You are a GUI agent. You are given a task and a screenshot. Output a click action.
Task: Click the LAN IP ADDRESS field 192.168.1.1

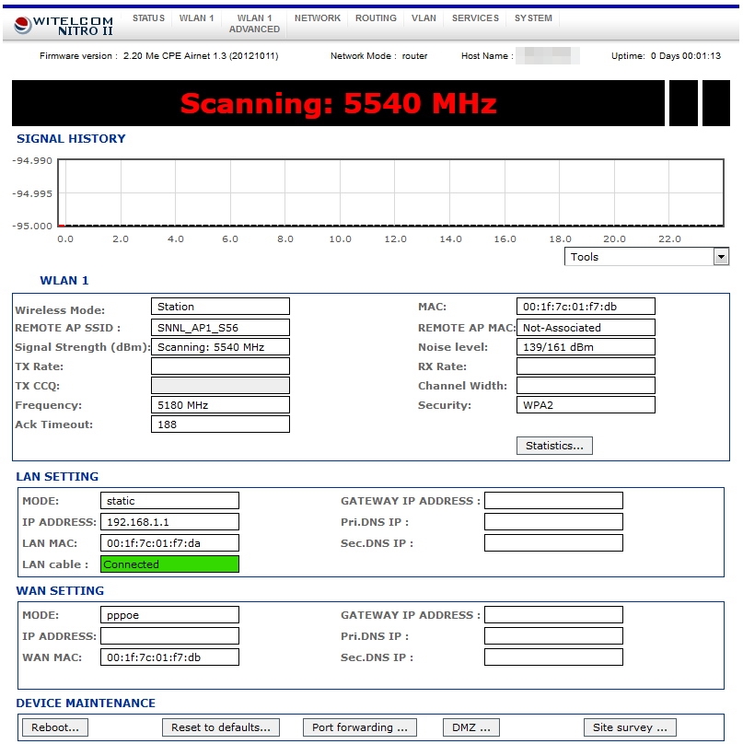[169, 522]
